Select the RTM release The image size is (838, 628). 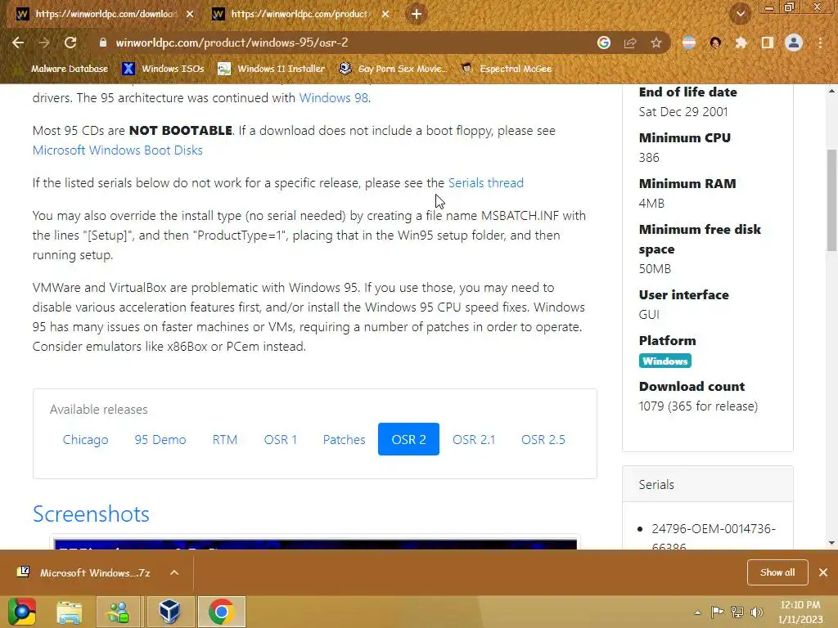[x=225, y=439]
